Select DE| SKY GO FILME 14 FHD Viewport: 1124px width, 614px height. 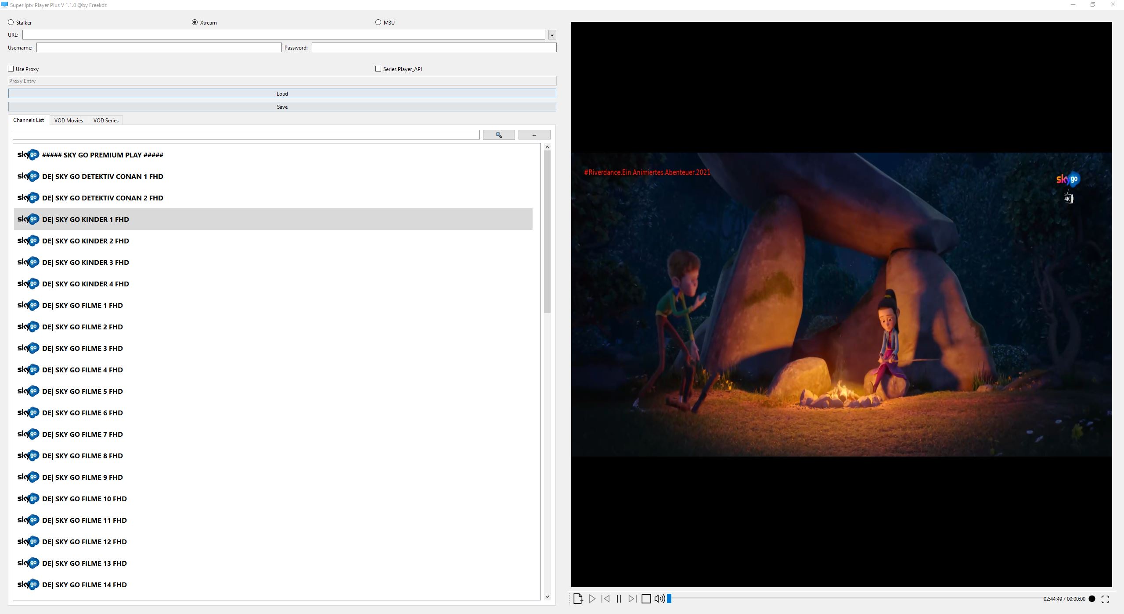273,585
